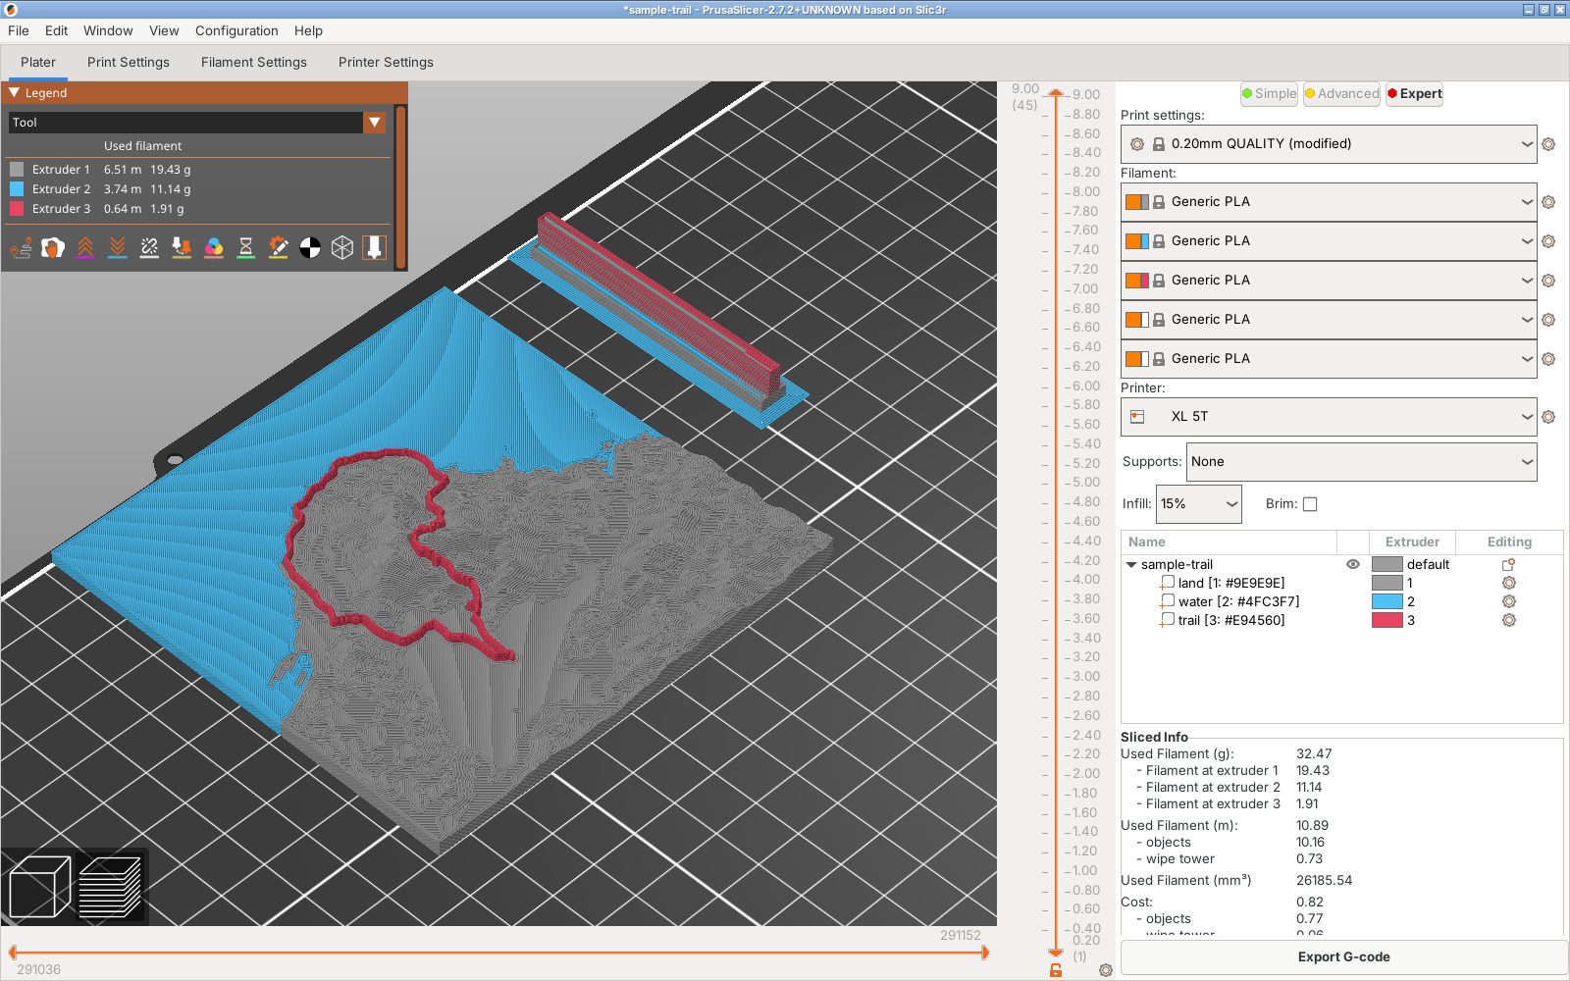Open the Window menu
The image size is (1570, 981).
108,30
